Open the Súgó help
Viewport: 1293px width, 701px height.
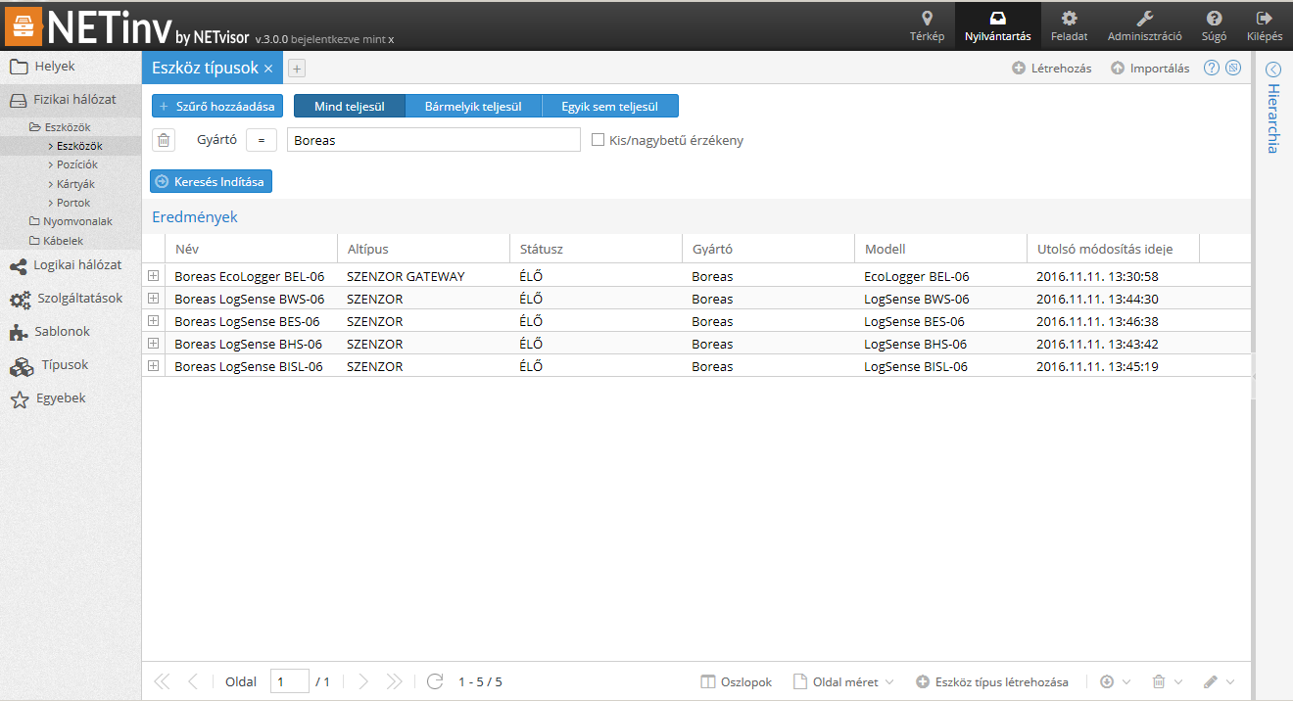(1214, 26)
